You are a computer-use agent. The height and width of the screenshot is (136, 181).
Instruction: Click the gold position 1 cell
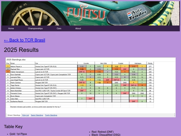8,66
